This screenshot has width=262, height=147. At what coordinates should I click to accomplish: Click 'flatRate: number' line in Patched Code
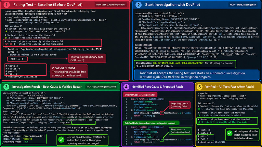143,134
